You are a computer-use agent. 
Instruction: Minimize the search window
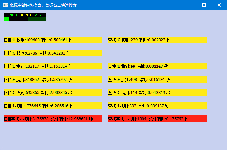coord(189,5)
